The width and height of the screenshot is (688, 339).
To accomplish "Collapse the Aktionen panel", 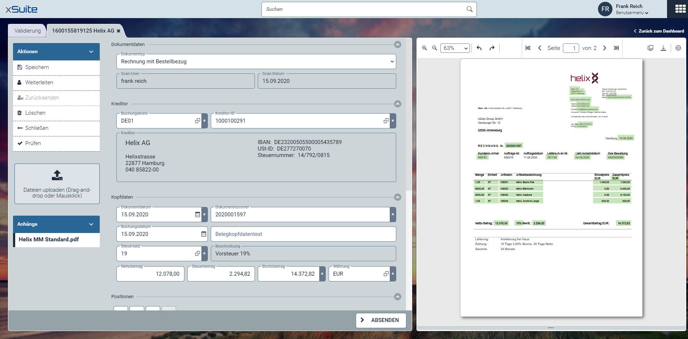I will (91, 52).
